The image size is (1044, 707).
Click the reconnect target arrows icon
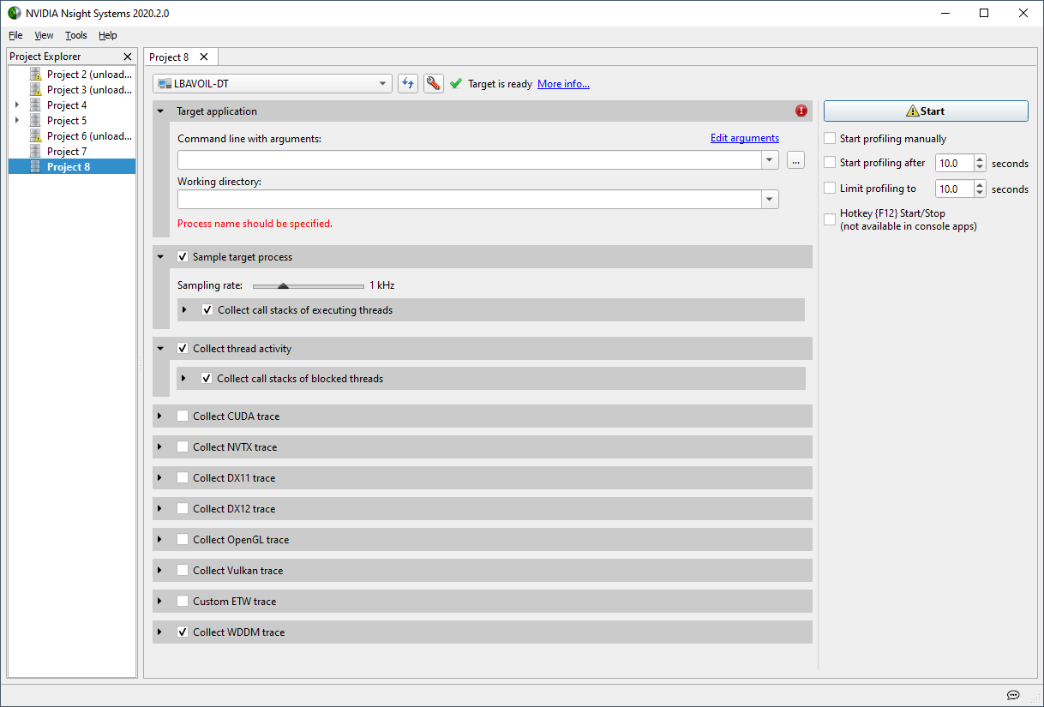(408, 84)
